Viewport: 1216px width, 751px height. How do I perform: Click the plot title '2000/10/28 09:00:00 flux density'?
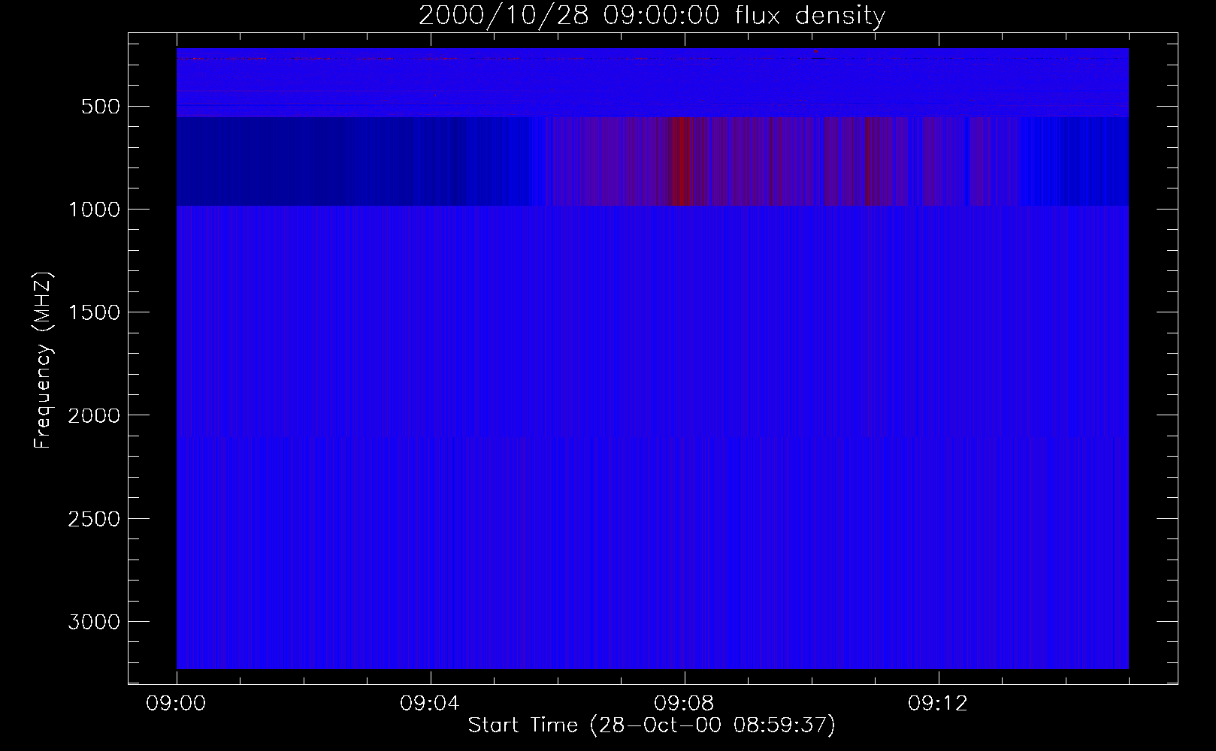pyautogui.click(x=652, y=16)
